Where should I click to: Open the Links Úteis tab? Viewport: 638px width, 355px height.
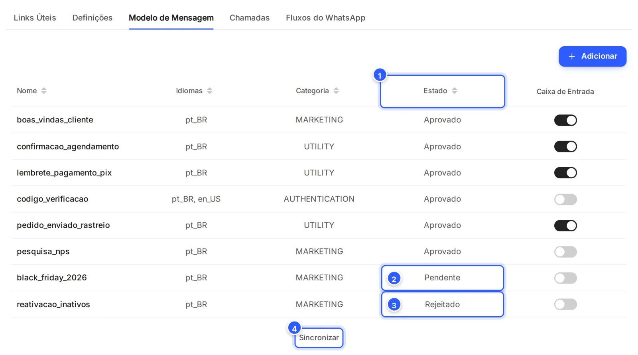pyautogui.click(x=35, y=18)
